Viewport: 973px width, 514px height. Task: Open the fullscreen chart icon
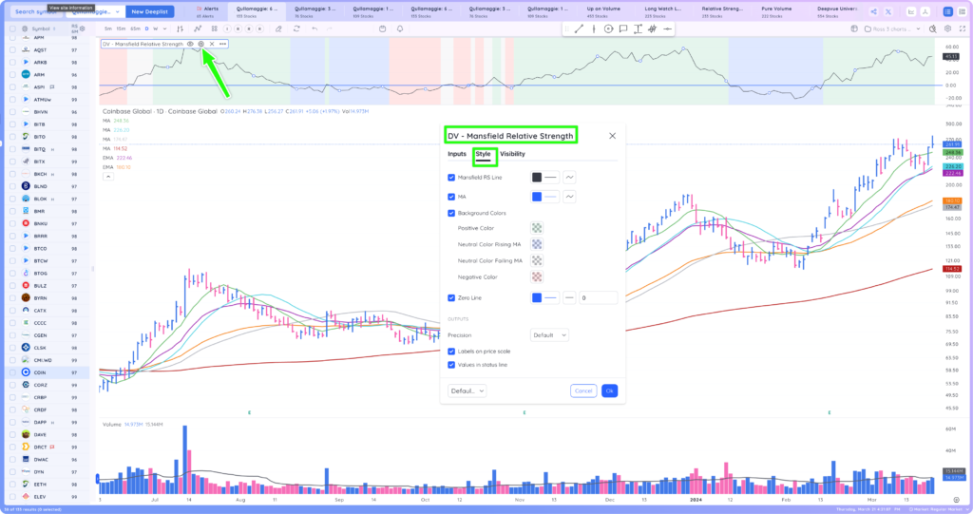(x=962, y=29)
